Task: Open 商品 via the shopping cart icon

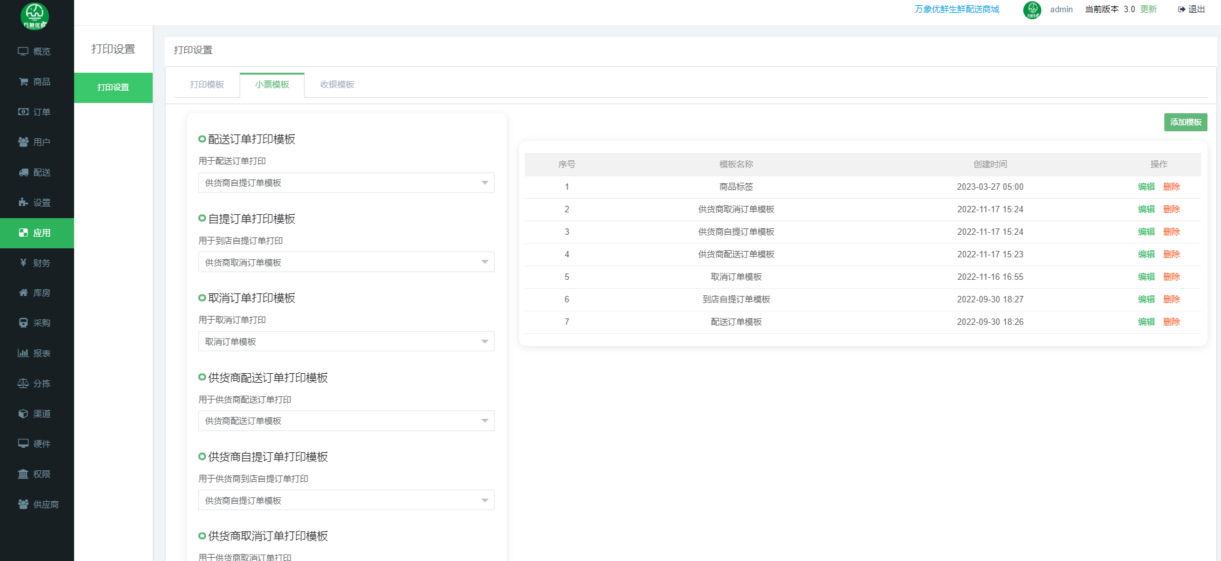Action: pyautogui.click(x=23, y=82)
